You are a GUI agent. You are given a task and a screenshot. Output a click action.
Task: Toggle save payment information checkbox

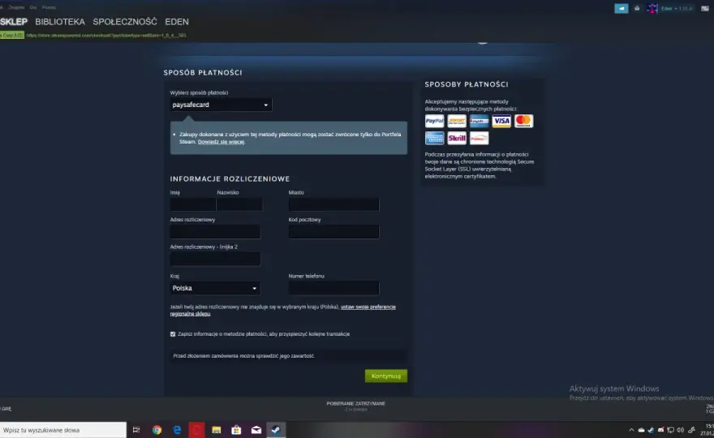(x=173, y=334)
